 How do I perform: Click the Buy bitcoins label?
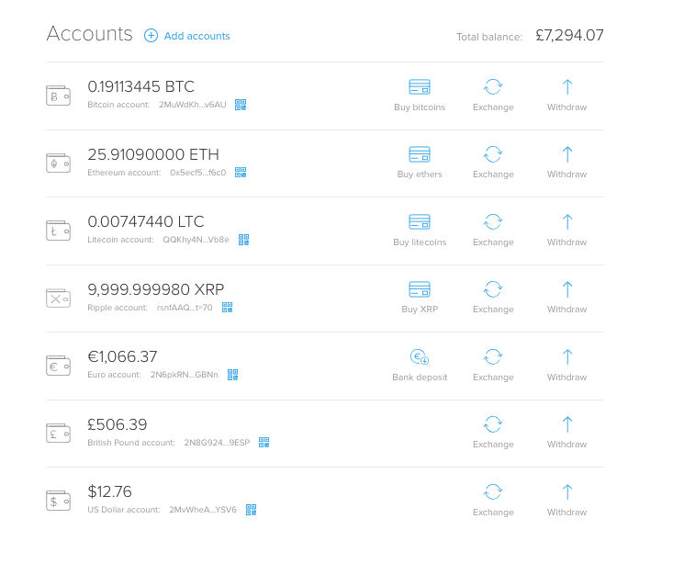click(x=420, y=107)
